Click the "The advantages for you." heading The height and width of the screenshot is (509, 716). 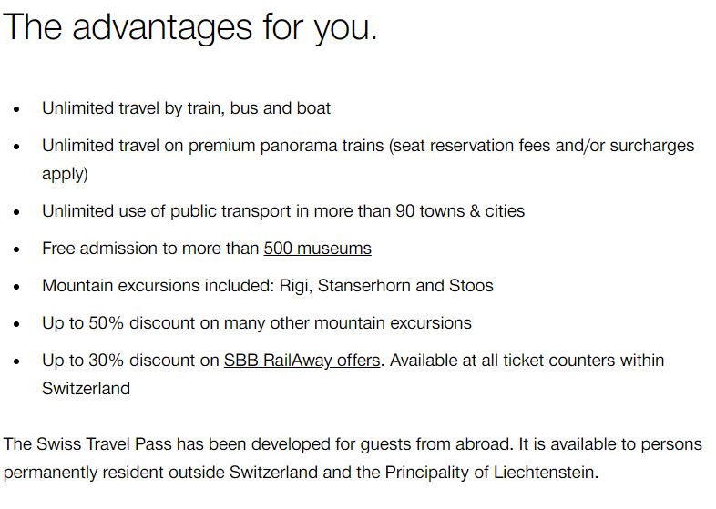pos(189,27)
